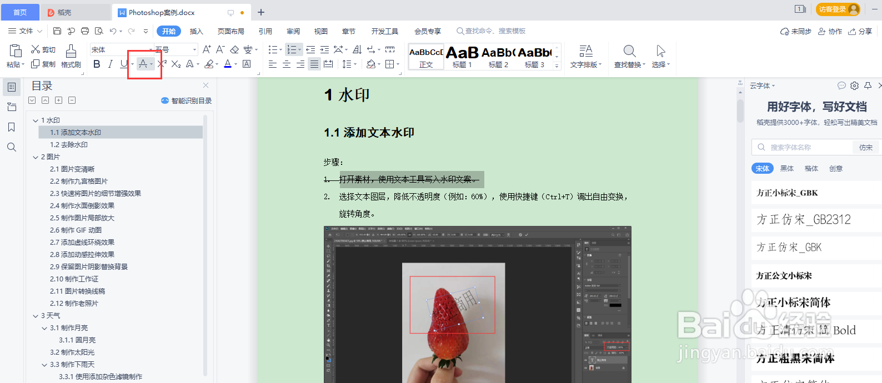The width and height of the screenshot is (882, 383).
Task: Collapse the '3.3 制作下雨天' outline section
Action: (x=44, y=365)
